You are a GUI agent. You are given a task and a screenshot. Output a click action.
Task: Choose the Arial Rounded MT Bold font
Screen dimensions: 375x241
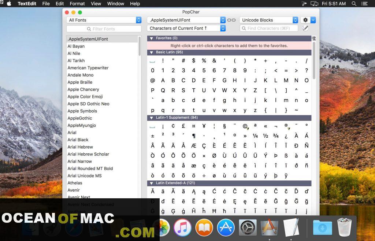click(x=90, y=169)
